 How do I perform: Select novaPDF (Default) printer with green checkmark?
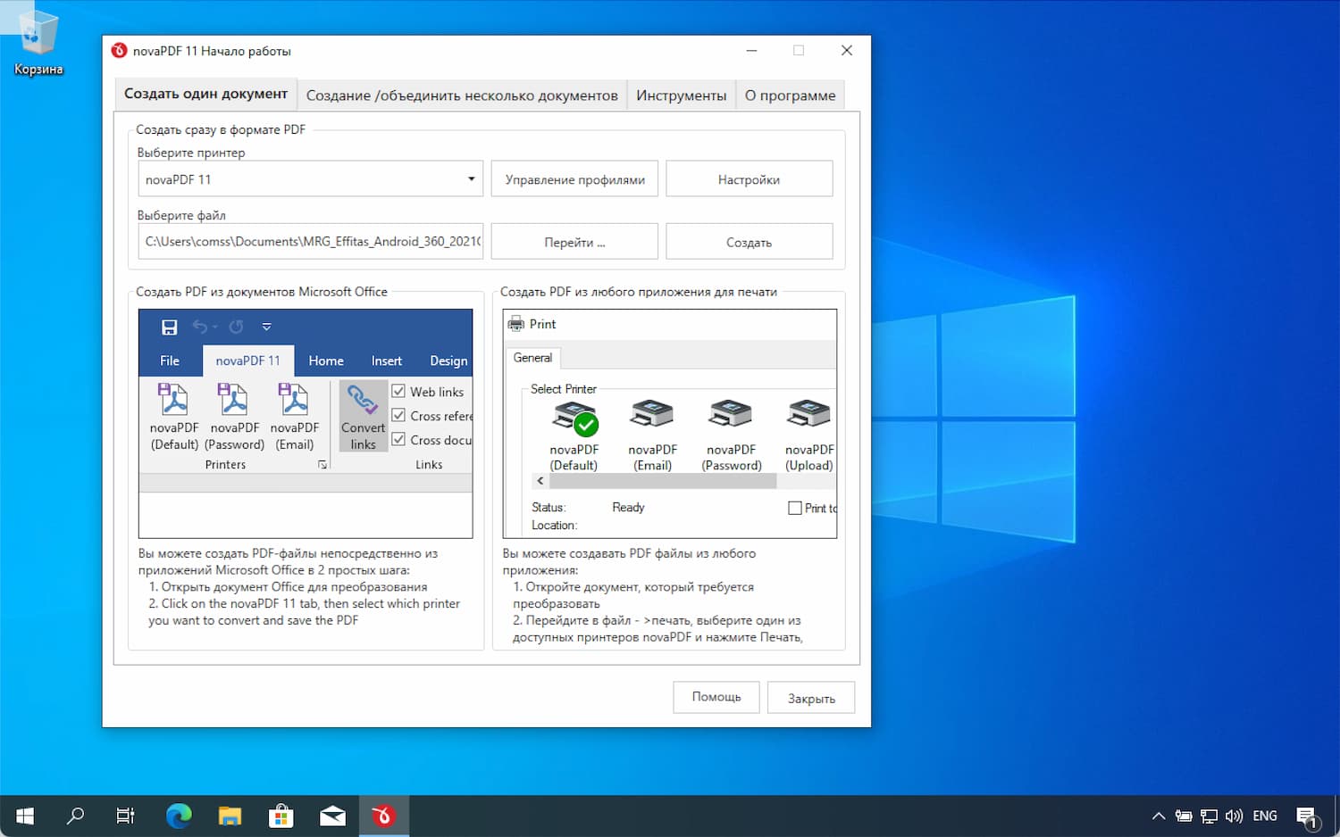574,417
